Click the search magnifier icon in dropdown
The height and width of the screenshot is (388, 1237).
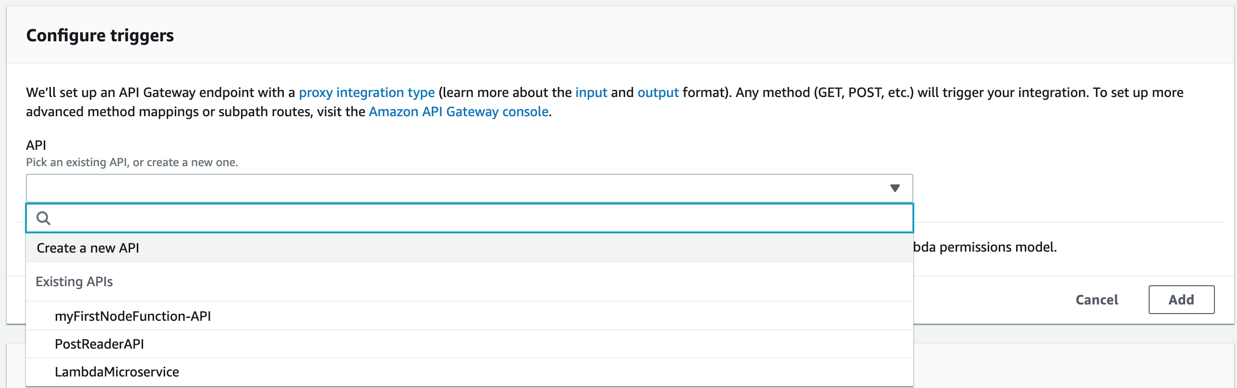tap(43, 218)
